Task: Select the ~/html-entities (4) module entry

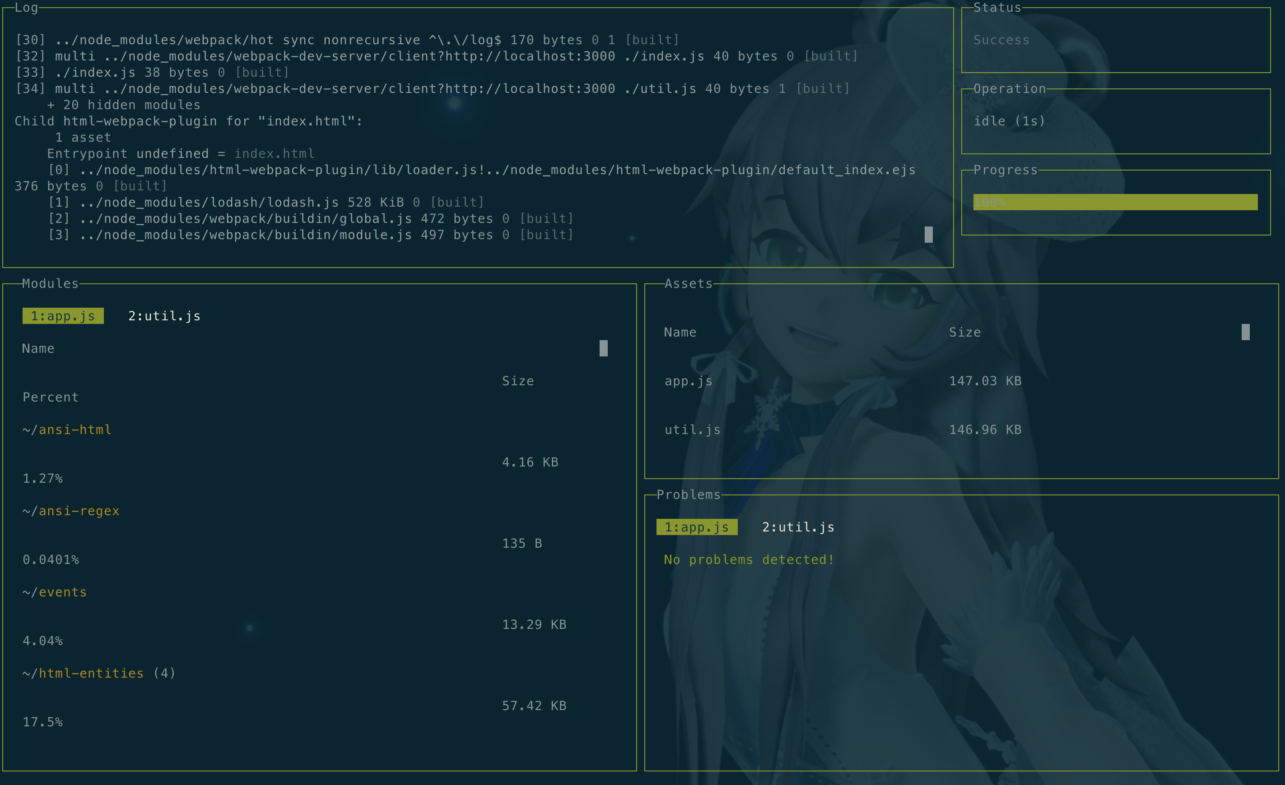Action: [99, 674]
